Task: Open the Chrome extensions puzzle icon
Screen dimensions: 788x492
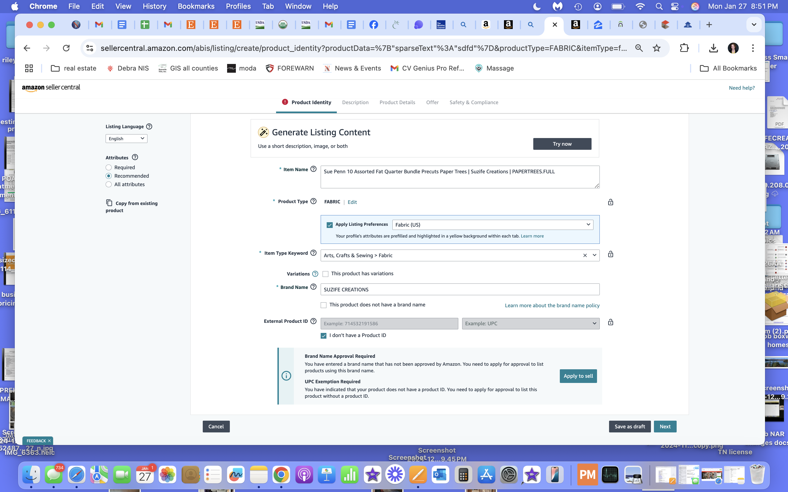Action: (684, 48)
